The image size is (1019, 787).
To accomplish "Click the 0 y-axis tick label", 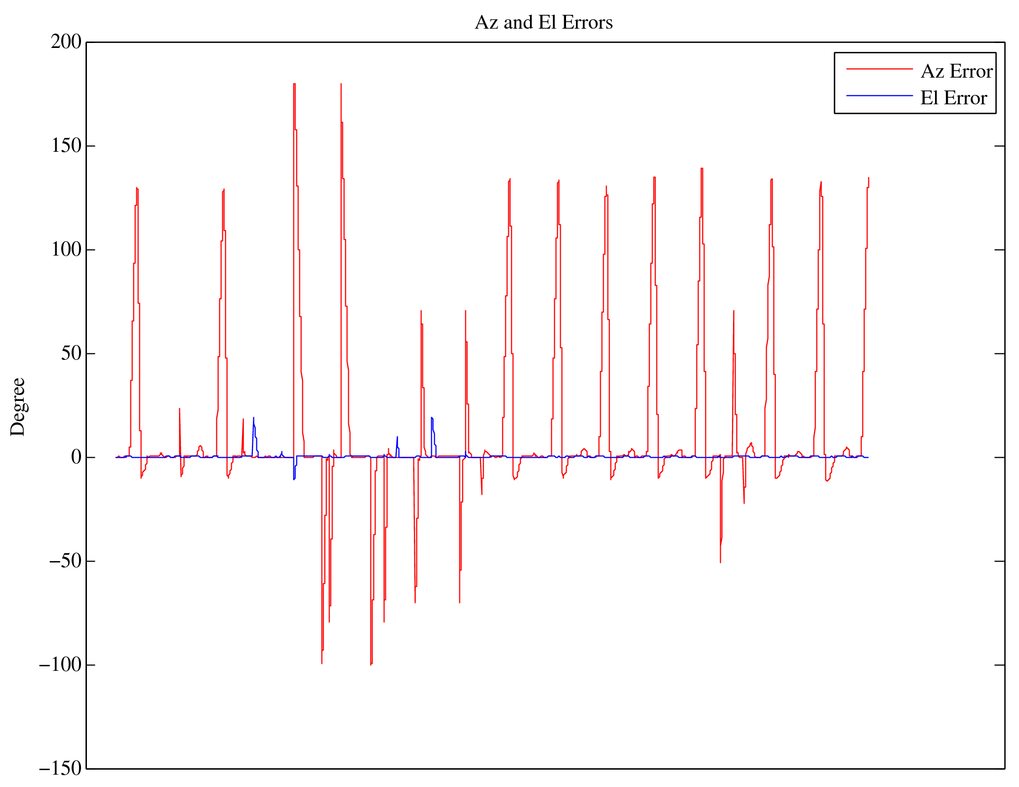I will click(76, 458).
